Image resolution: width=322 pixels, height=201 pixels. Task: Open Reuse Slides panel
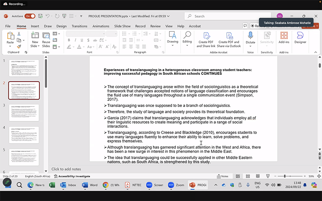pos(46,37)
